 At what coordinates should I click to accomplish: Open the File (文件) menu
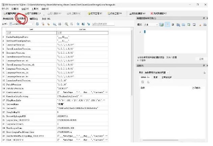tap(5, 9)
